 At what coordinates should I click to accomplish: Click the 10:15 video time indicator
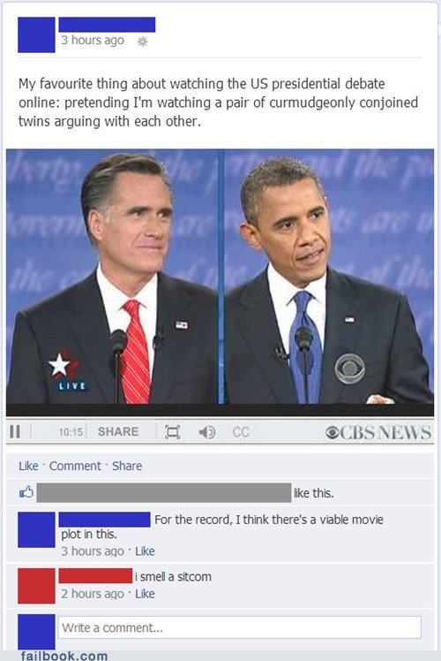click(x=71, y=432)
